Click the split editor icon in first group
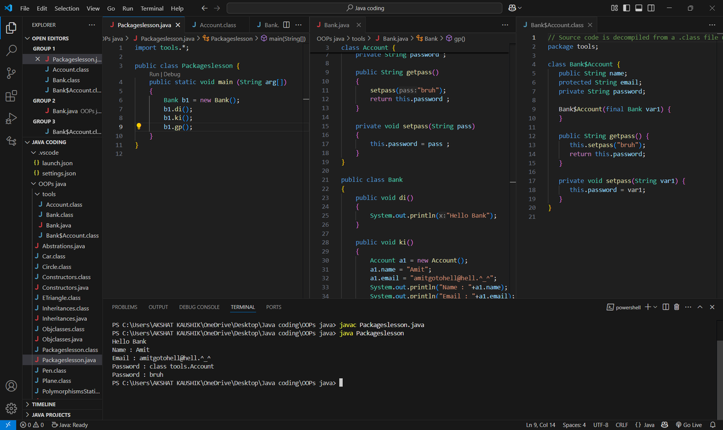 tap(286, 25)
